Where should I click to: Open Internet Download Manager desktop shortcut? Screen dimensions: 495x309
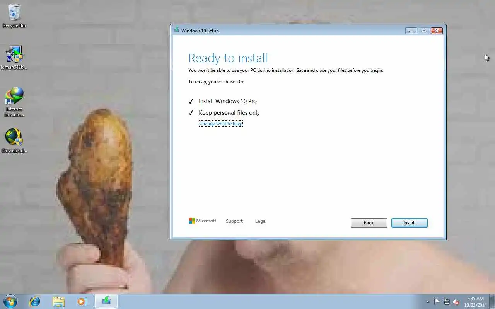(14, 102)
